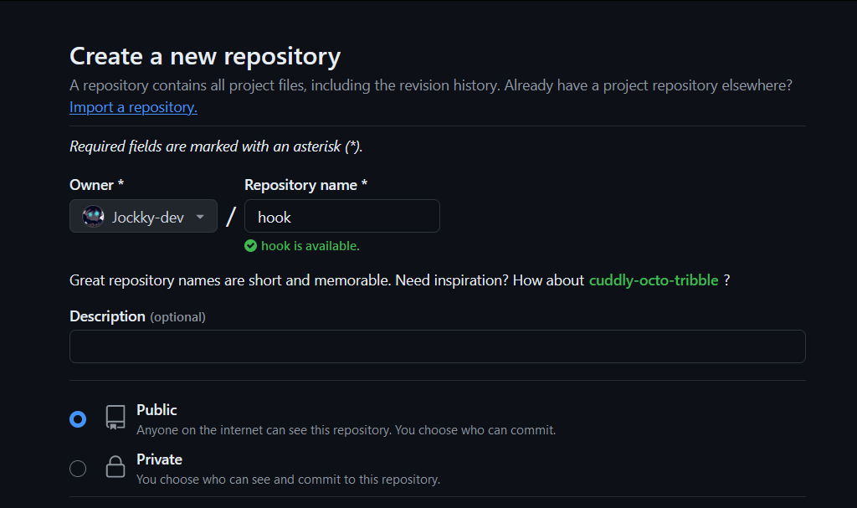The image size is (857, 508).
Task: Click the green availability checkmark icon
Action: [250, 246]
